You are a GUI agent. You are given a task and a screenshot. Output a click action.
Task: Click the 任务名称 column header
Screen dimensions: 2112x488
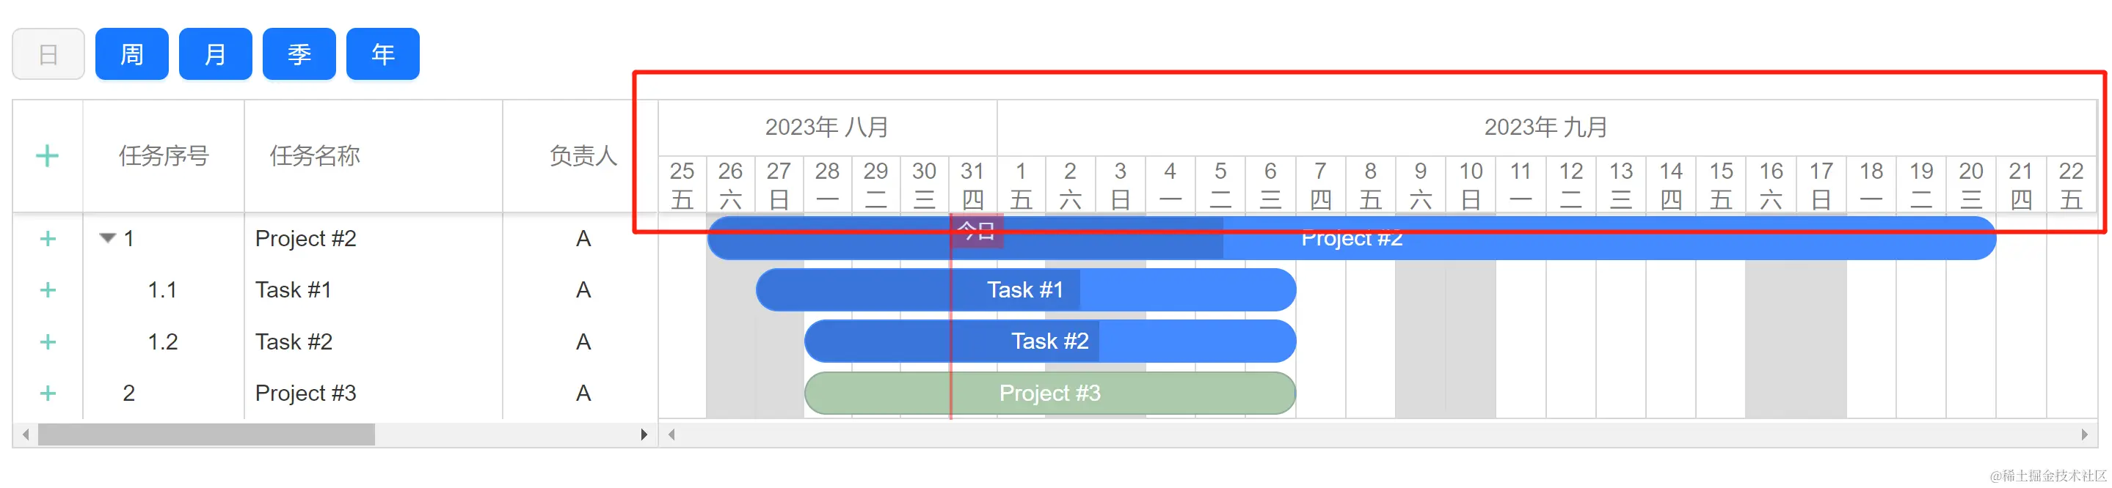point(315,155)
